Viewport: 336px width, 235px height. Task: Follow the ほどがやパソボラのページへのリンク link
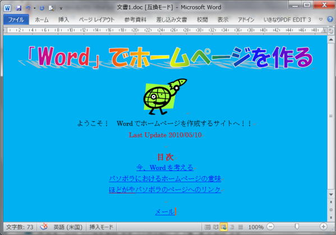coord(164,190)
